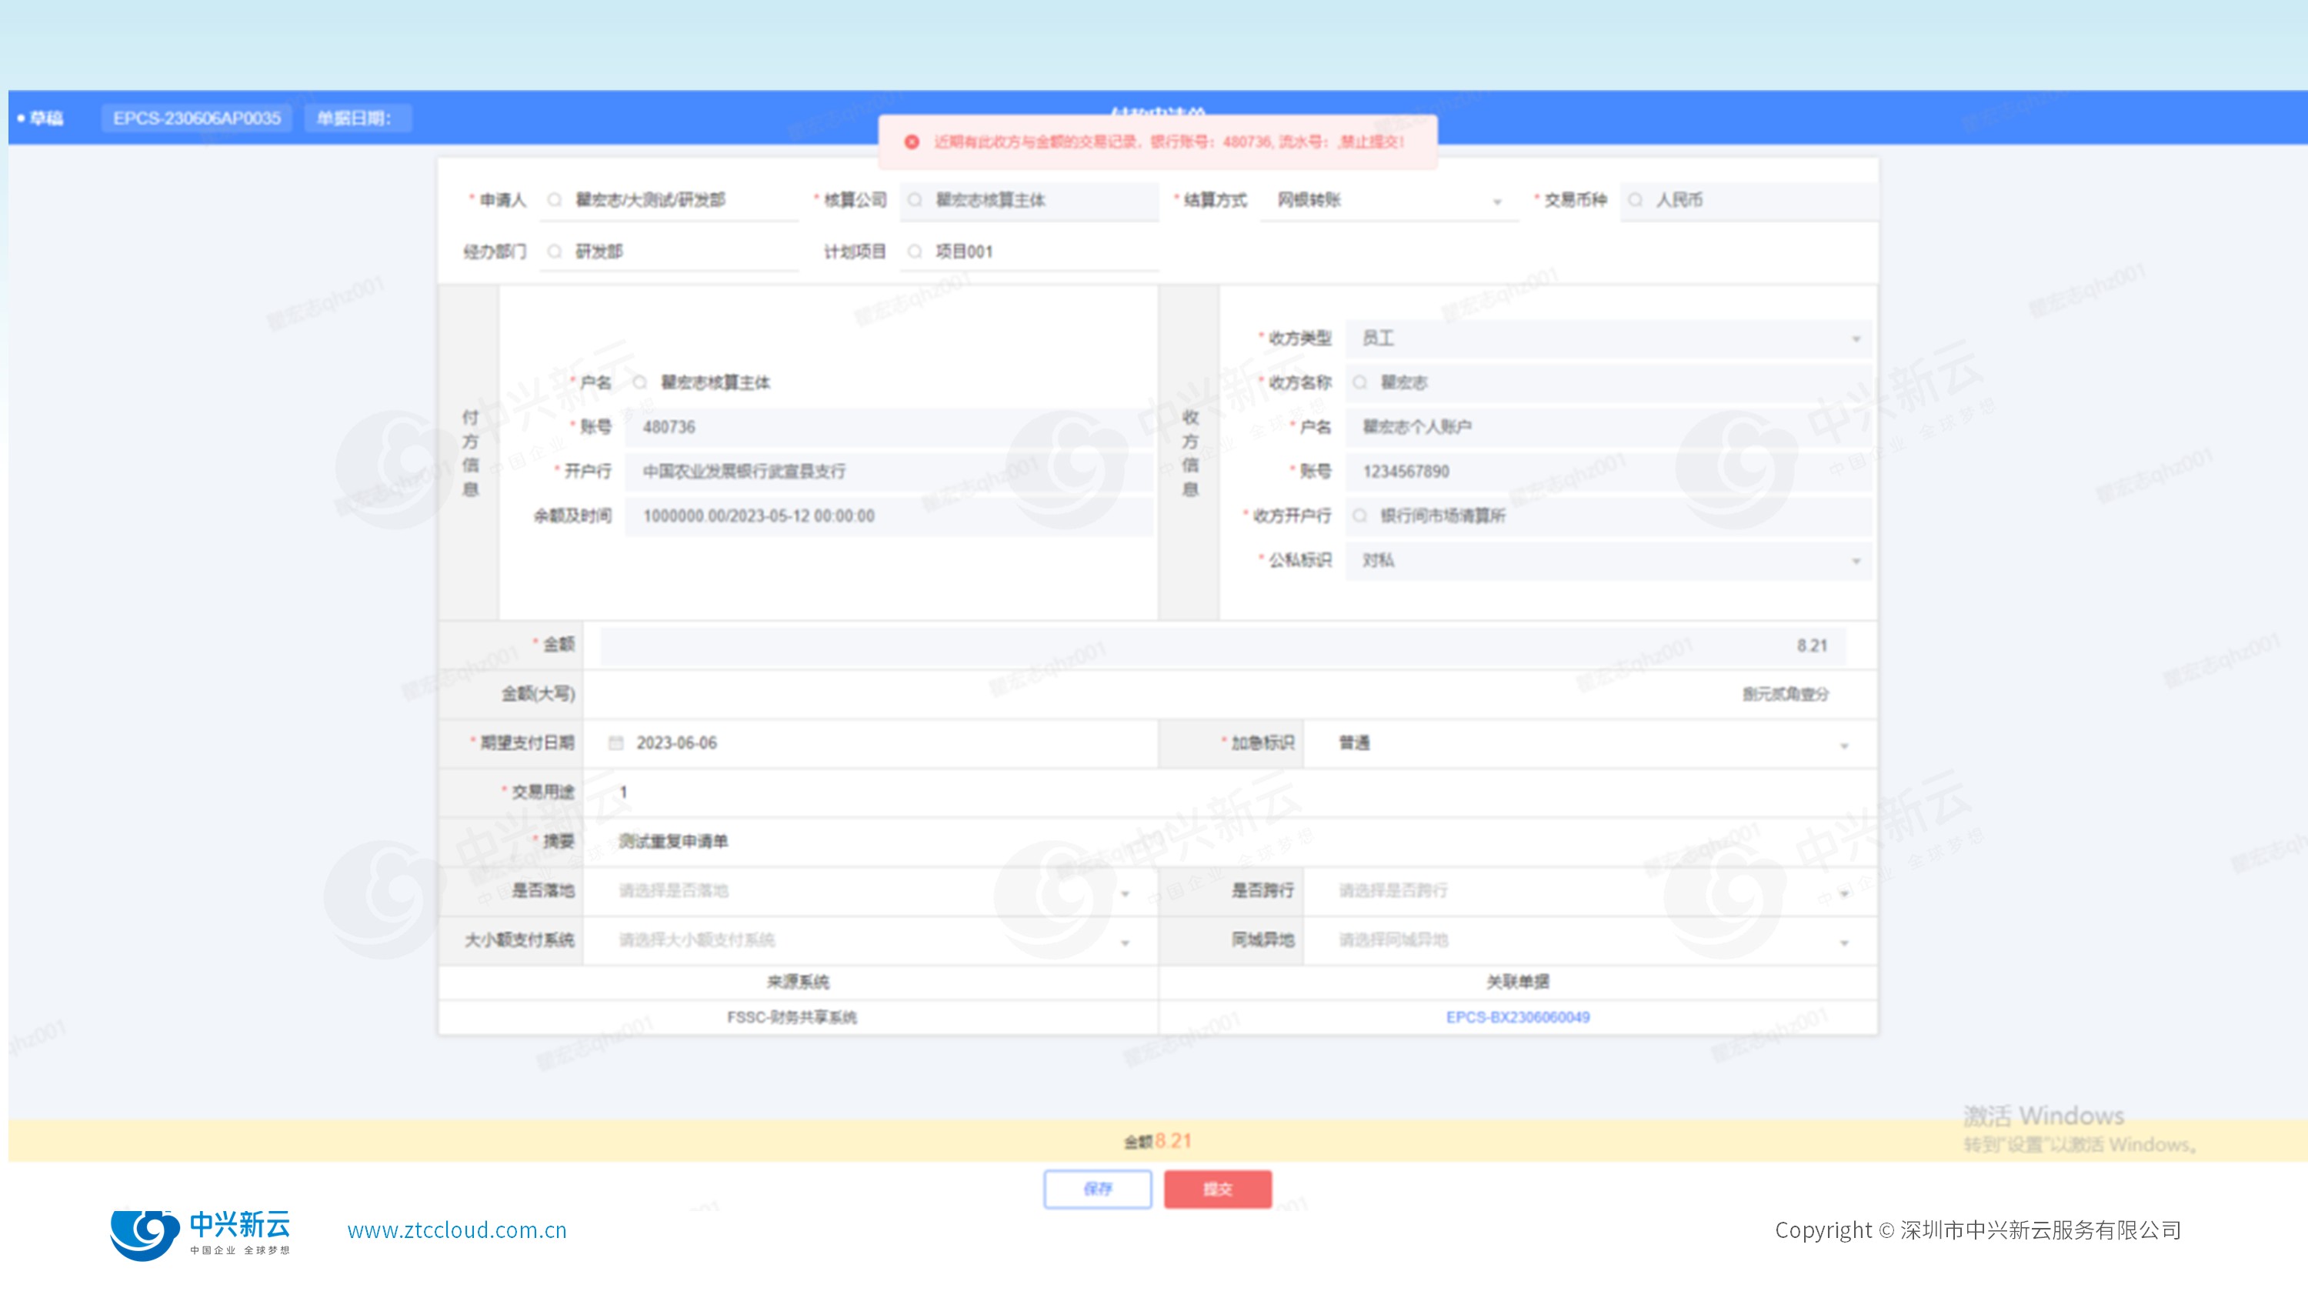Screen dimensions: 2308x1298
Task: Click the 期望支付日期 value 2023-06-06
Action: click(x=676, y=742)
